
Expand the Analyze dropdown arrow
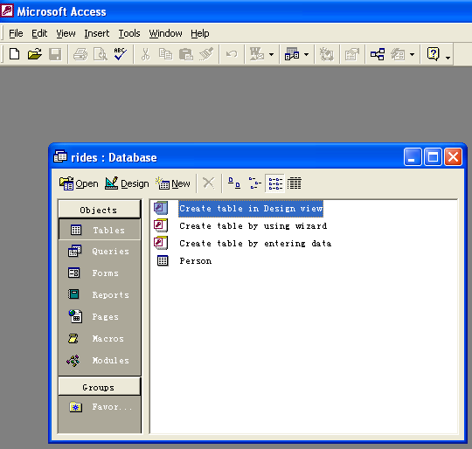tap(306, 55)
